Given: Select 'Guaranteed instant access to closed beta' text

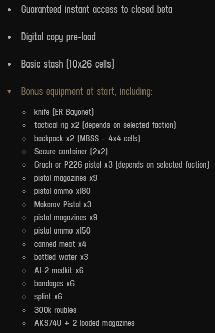Looking at the screenshot, I should pos(97,9).
